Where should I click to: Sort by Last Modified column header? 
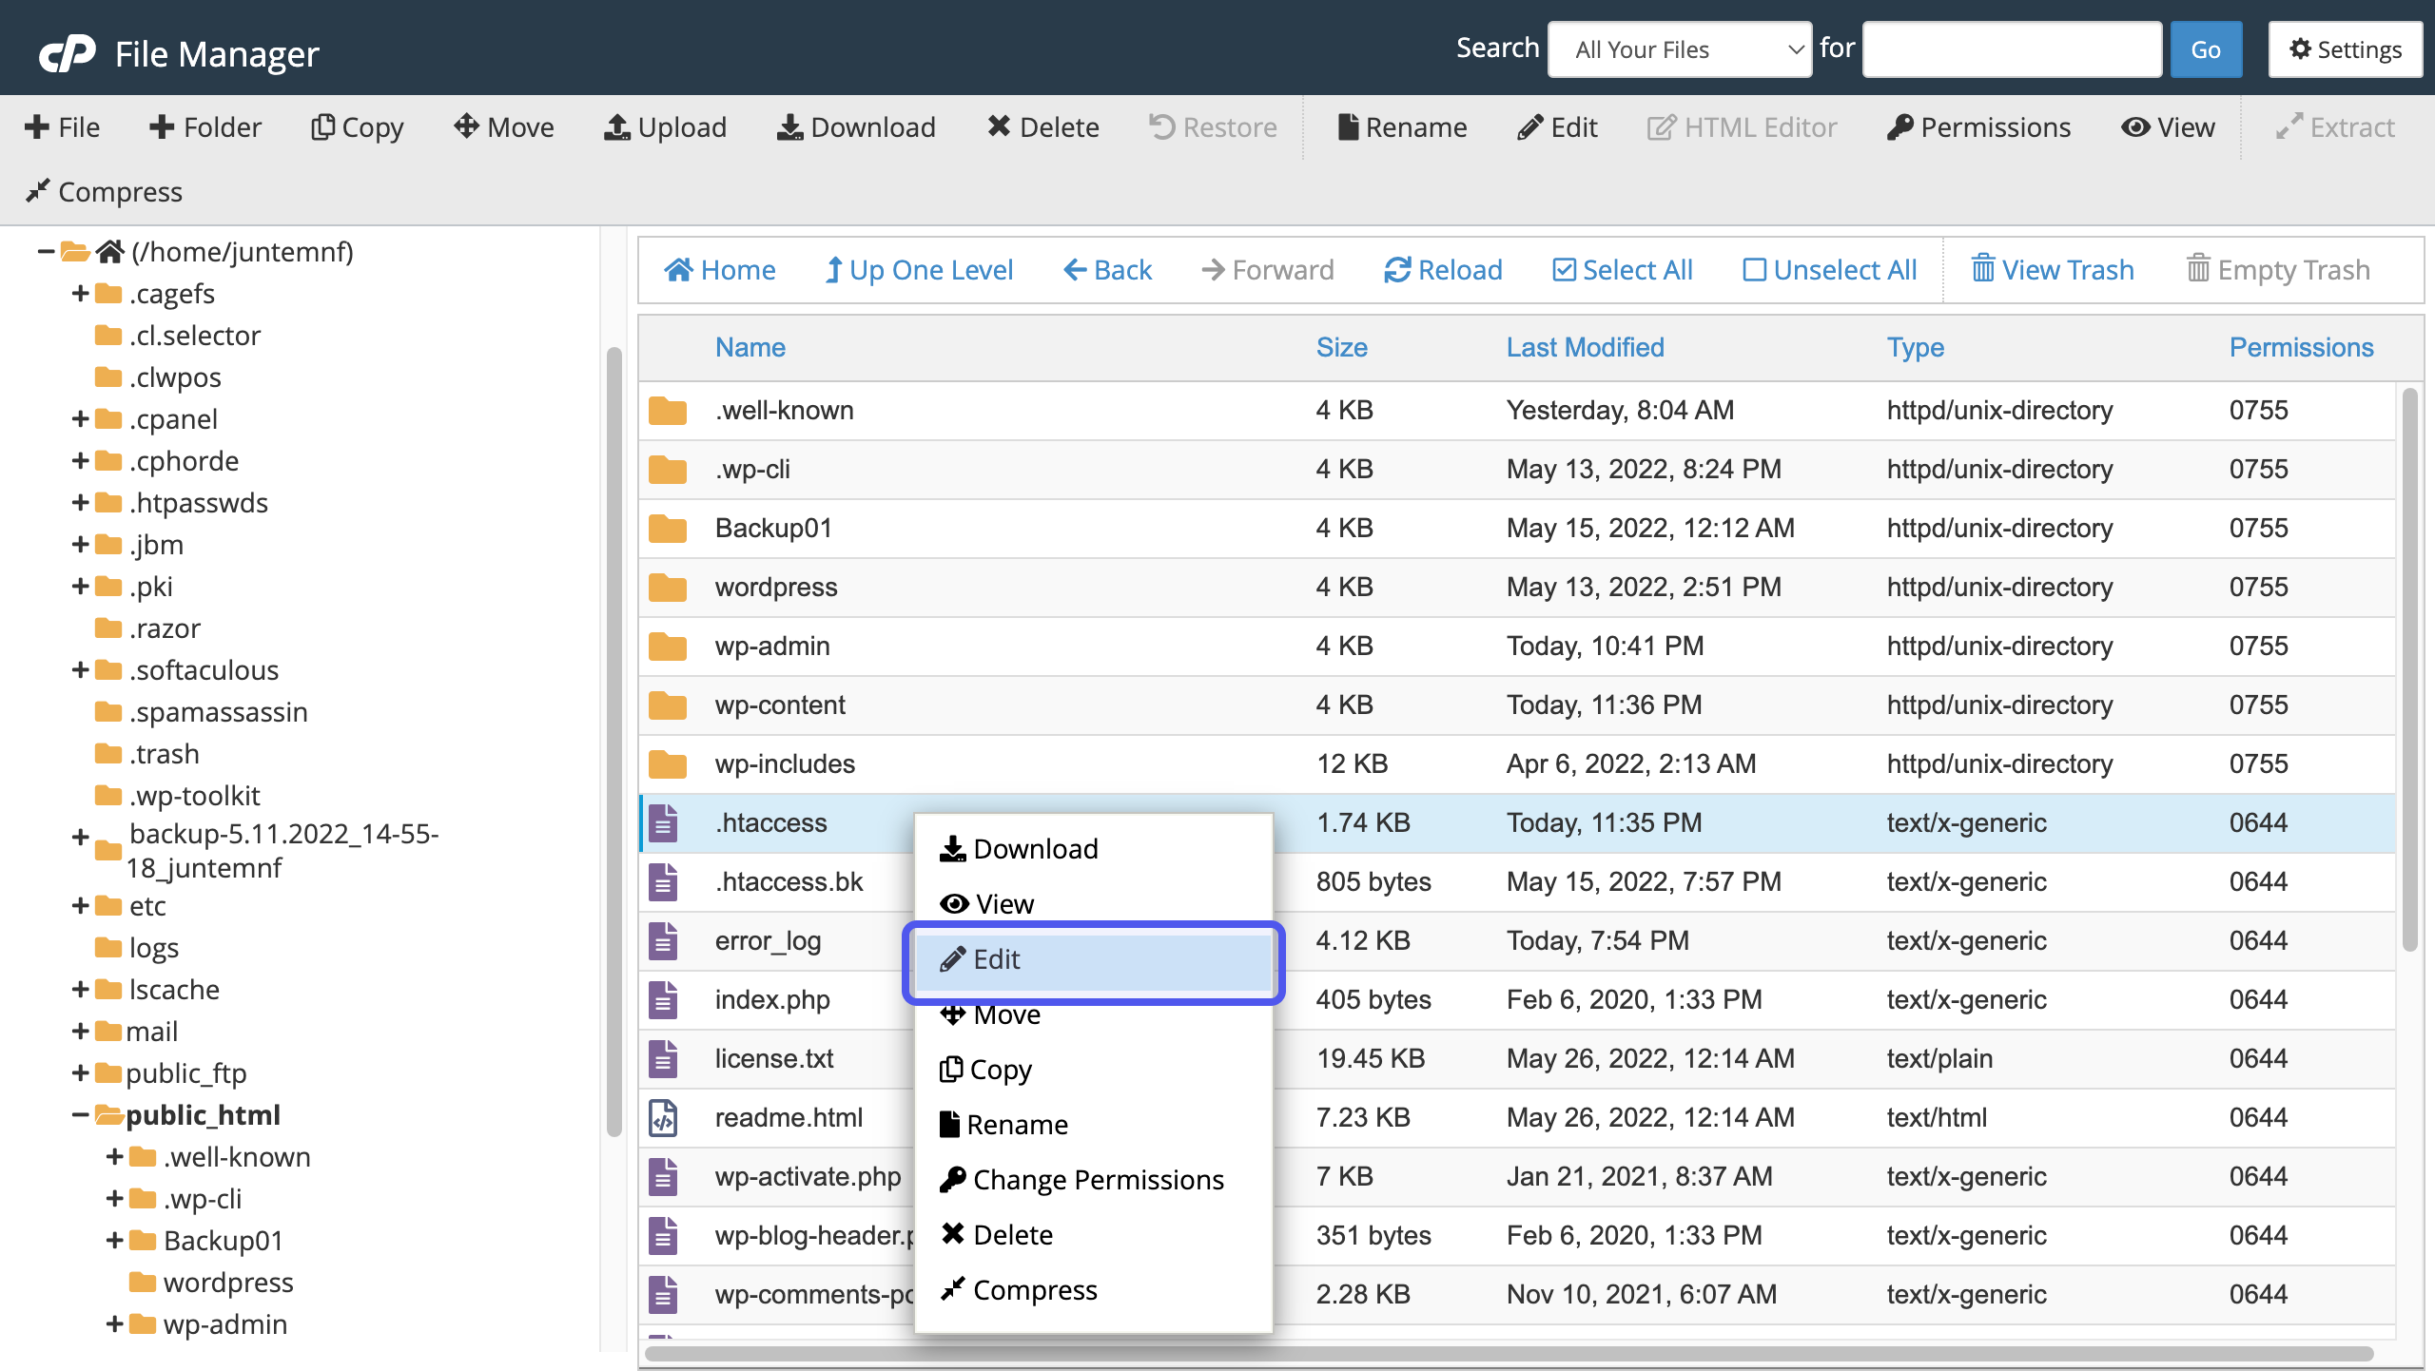(x=1586, y=348)
